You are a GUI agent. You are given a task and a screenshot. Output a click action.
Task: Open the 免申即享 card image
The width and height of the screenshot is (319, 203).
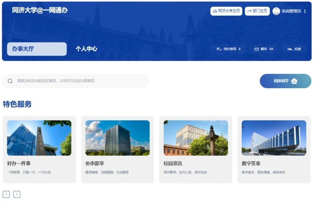pos(117,138)
